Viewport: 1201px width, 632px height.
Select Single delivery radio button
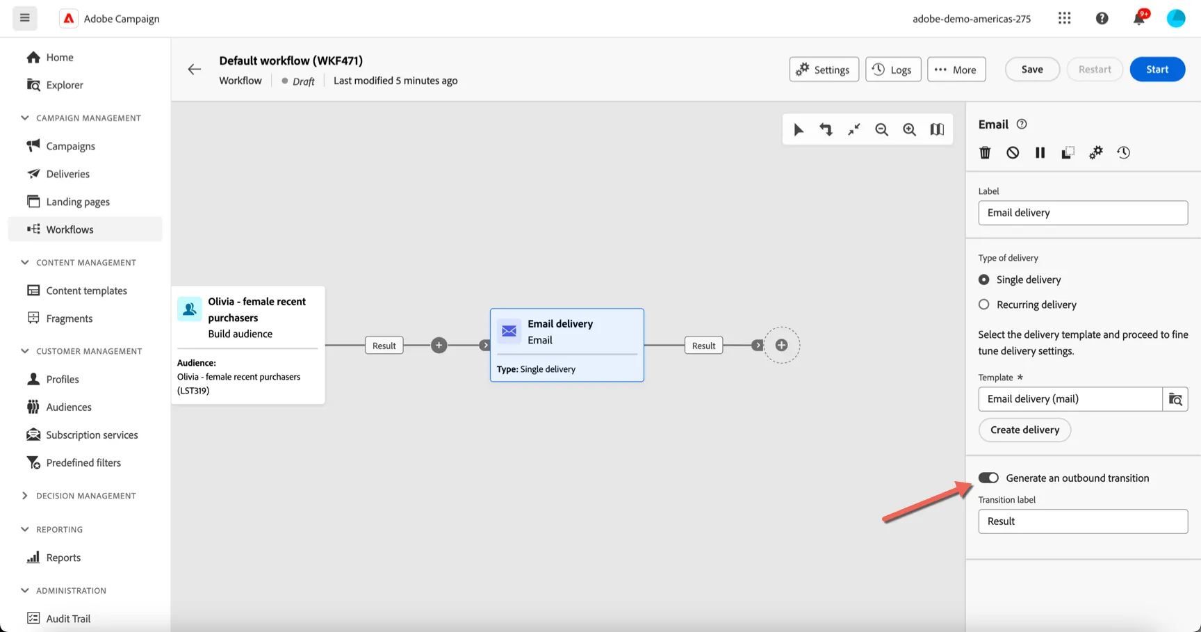click(984, 279)
